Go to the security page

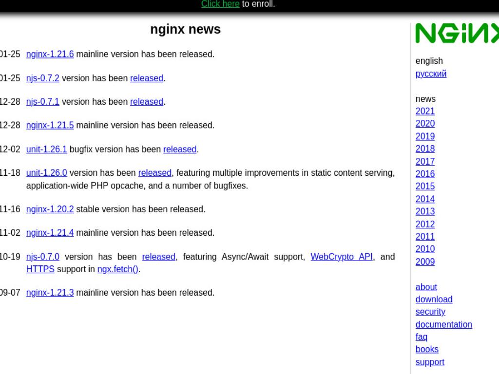click(x=431, y=312)
